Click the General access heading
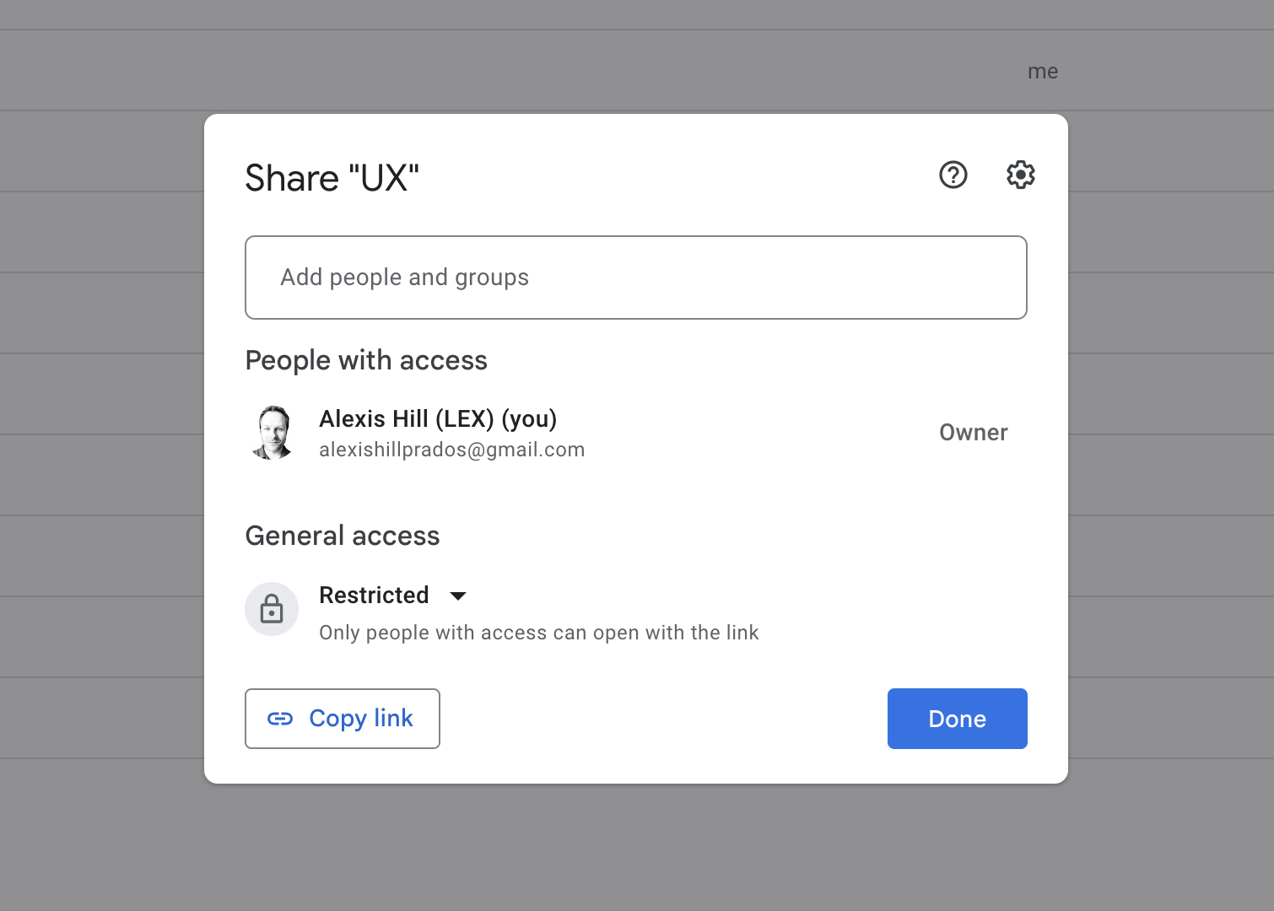1274x911 pixels. [342, 536]
